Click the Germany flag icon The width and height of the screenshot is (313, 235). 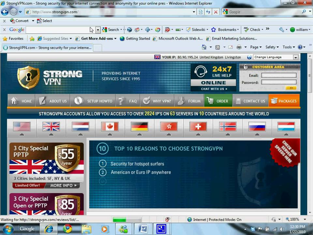click(x=140, y=127)
